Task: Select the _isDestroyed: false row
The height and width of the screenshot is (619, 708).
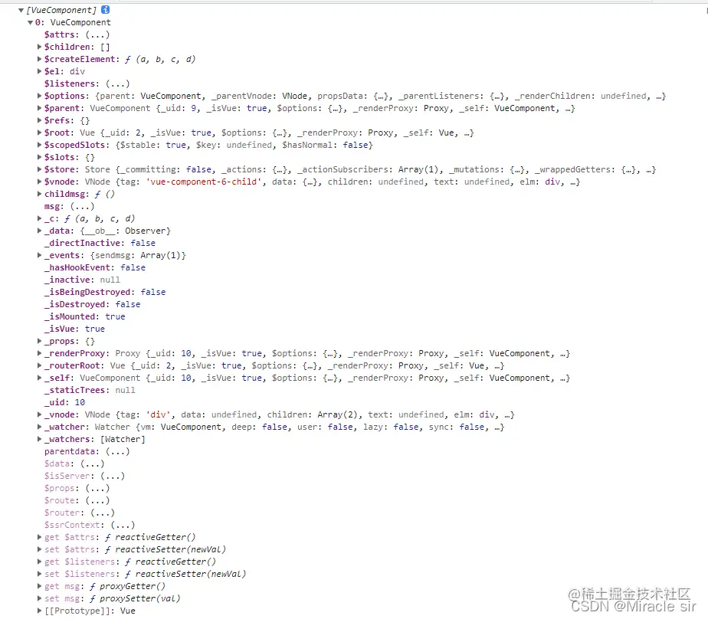Action: (x=92, y=304)
